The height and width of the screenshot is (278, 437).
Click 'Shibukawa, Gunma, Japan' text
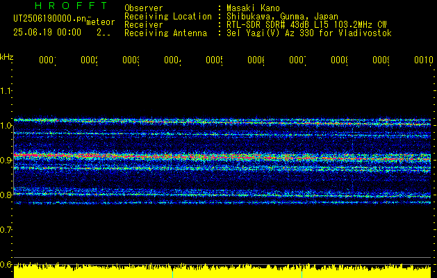(x=282, y=17)
